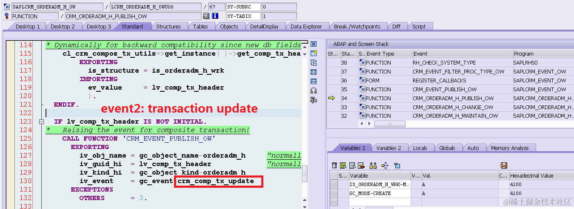Click the person navigation icon after CRM_ORDERADM_H_PUBLISH_OW
The height and width of the screenshot is (209, 574).
coord(206,16)
